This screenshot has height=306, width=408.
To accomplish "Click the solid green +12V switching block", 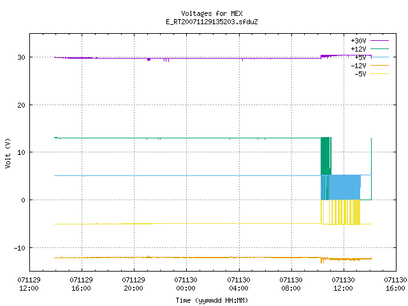I will pos(326,156).
